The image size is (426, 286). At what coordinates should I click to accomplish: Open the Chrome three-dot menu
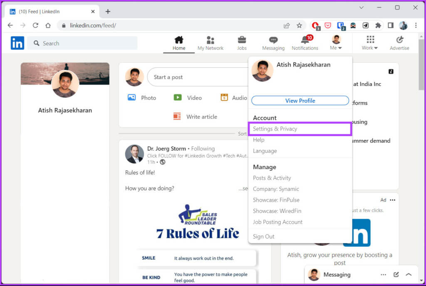tap(416, 25)
